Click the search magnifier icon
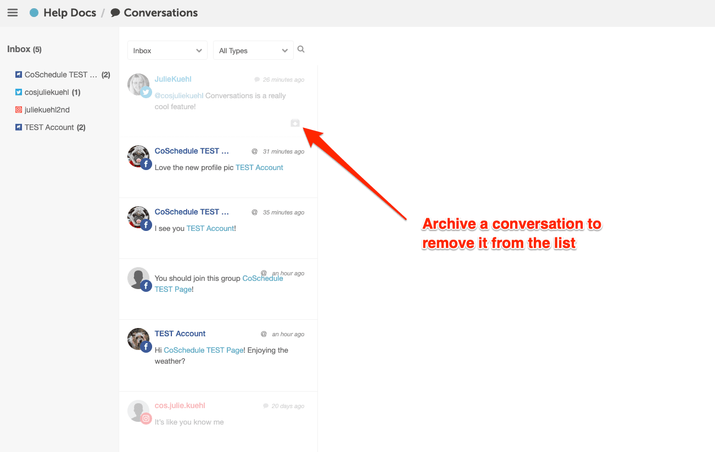The image size is (715, 452). click(301, 49)
